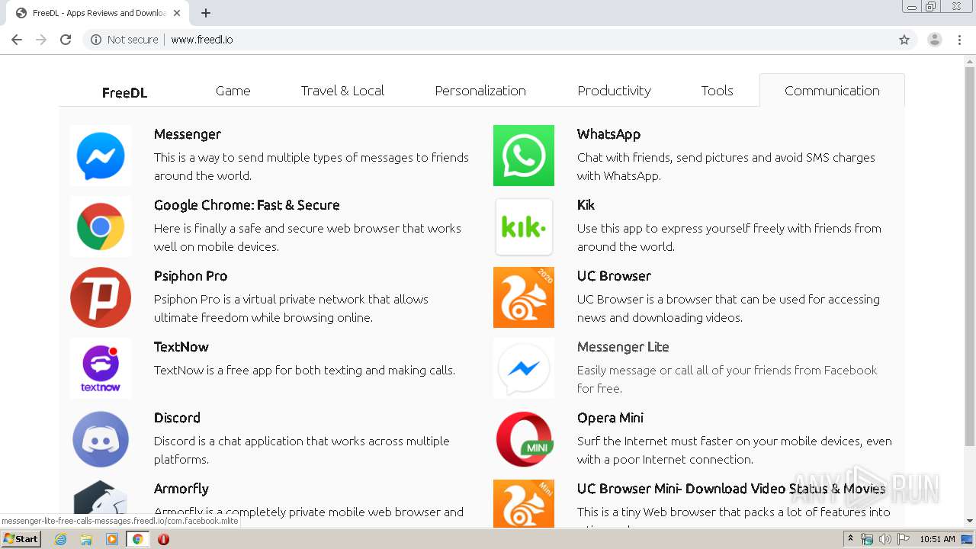Click the taskbar clock showing 10:51 AM
Screen dimensions: 976x549
(937, 539)
